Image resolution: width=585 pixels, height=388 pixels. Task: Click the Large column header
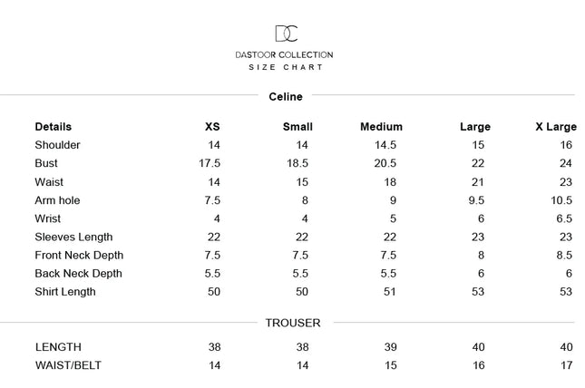point(474,127)
